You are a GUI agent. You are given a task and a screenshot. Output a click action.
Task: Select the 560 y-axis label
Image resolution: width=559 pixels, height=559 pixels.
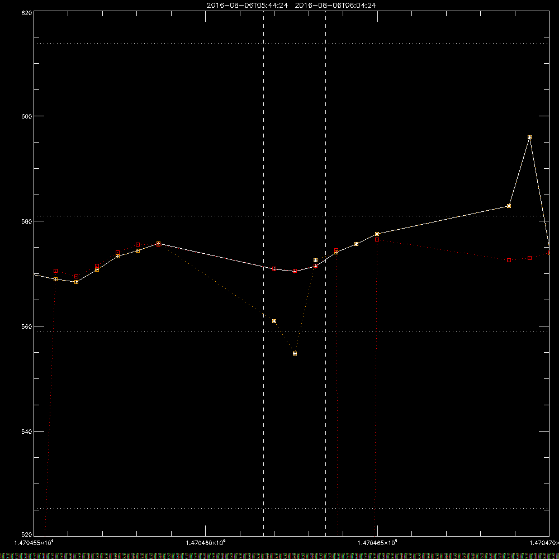[27, 326]
